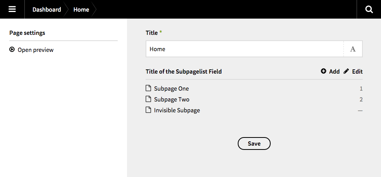Viewport: 381px width, 177px height.
Task: Click the Subpage Two page icon
Action: (x=148, y=99)
